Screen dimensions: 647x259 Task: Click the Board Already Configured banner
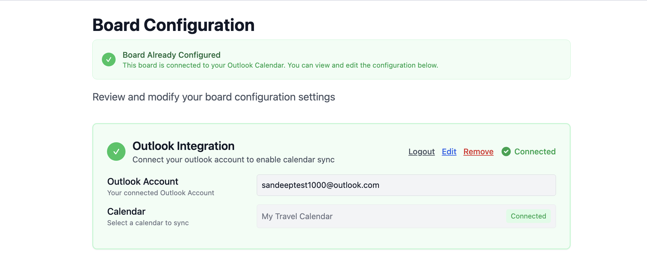pos(331,59)
